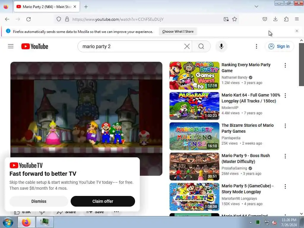Click Choose What I Share button
This screenshot has width=304, height=228.
point(178,31)
